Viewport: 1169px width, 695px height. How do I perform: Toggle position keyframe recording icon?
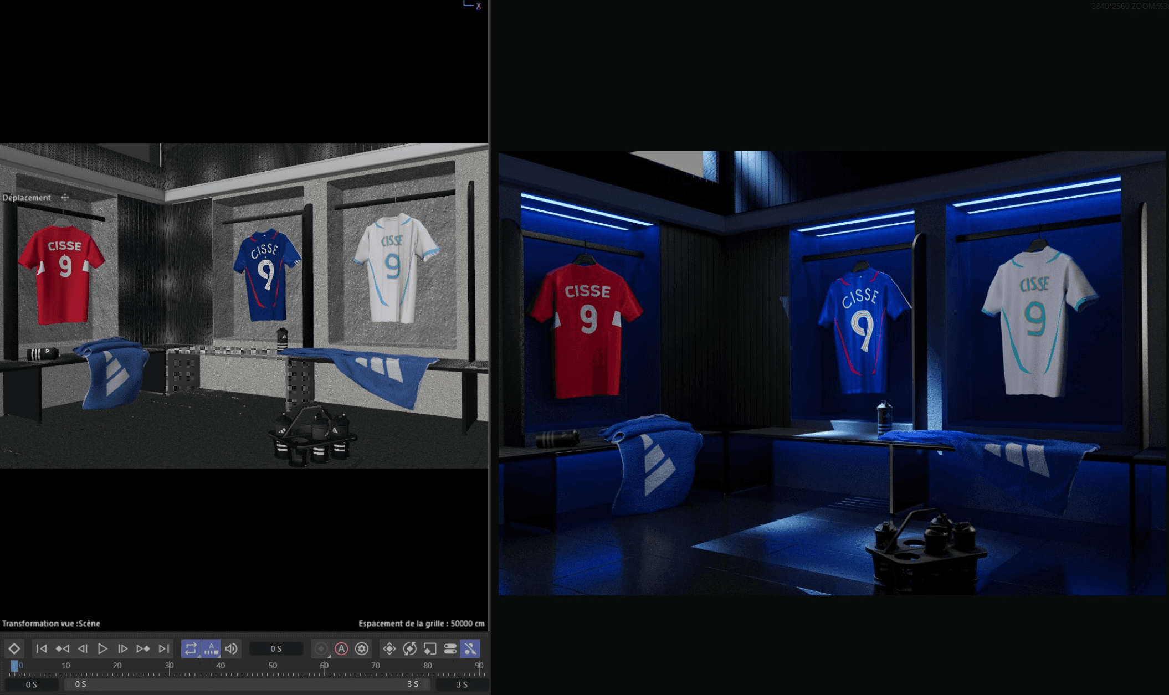(389, 648)
